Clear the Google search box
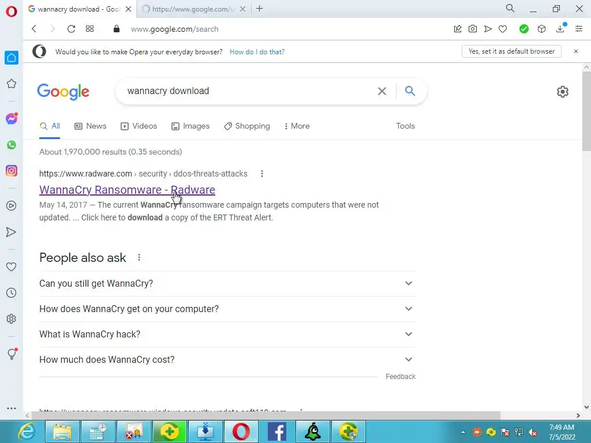This screenshot has width=591, height=443. coord(382,91)
